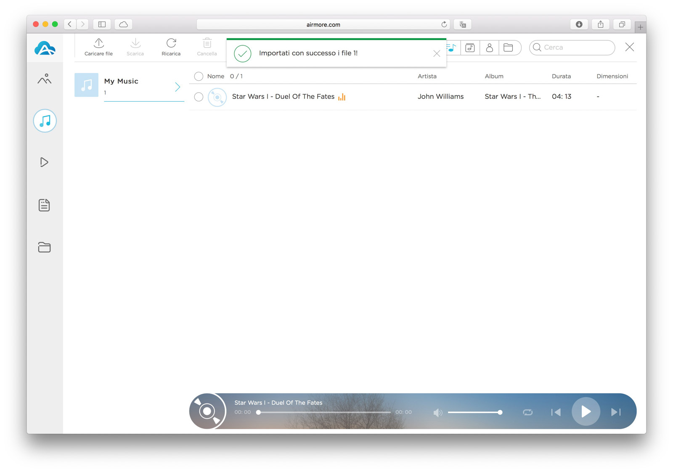Image resolution: width=673 pixels, height=472 pixels.
Task: Switch to album view icon
Action: pos(470,47)
